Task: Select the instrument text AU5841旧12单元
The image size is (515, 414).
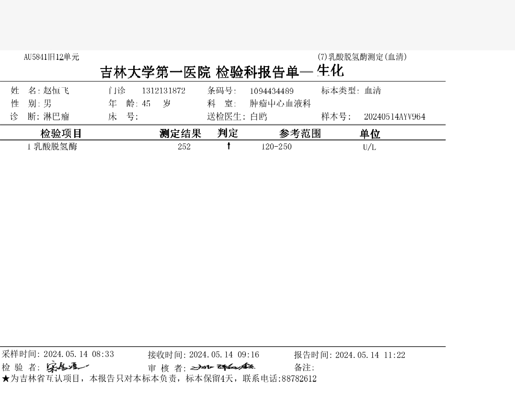Action: point(52,57)
